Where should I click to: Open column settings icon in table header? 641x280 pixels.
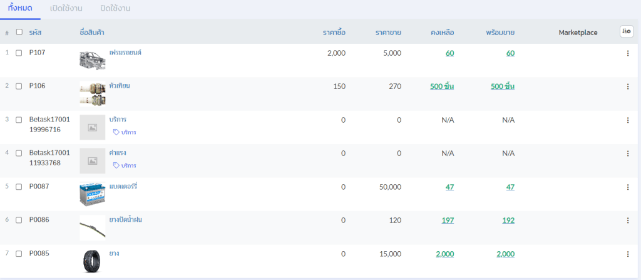[626, 32]
